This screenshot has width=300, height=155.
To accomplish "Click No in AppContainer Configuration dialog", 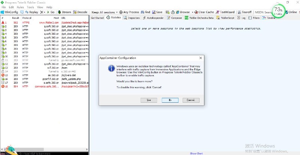I will point(170,100).
